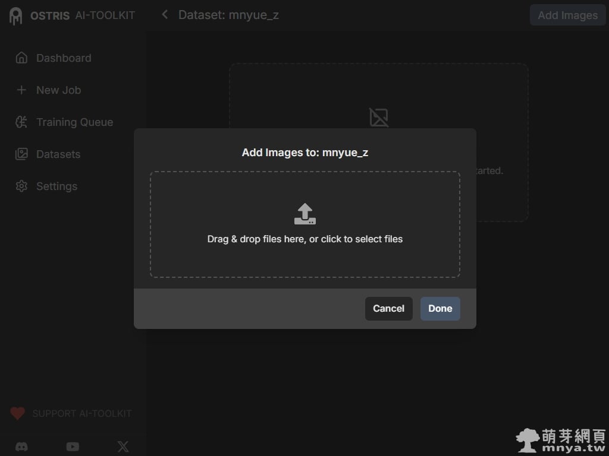
Task: Click the upload tray icon in dialog
Action: click(304, 214)
